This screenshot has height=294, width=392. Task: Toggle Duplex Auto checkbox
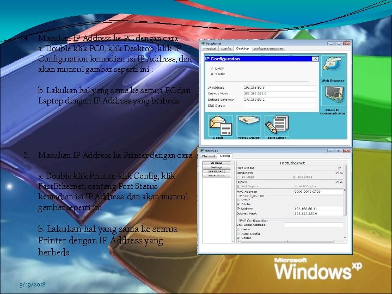pos(337,182)
